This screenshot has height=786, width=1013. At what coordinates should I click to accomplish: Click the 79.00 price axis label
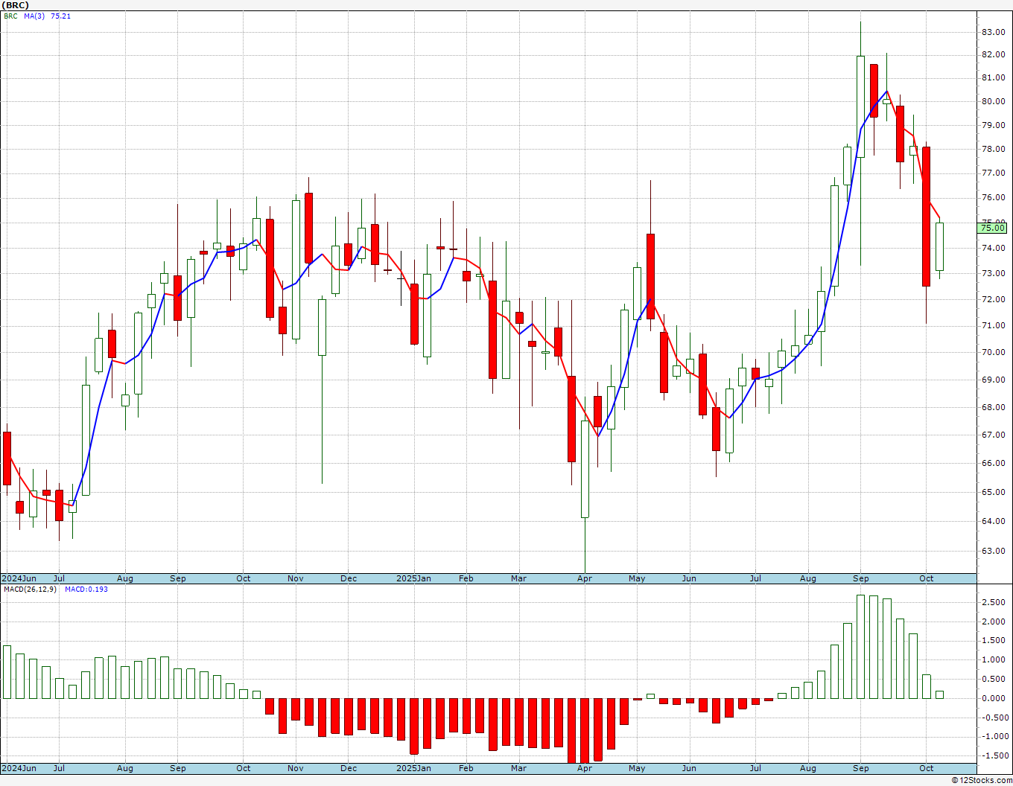pos(994,125)
